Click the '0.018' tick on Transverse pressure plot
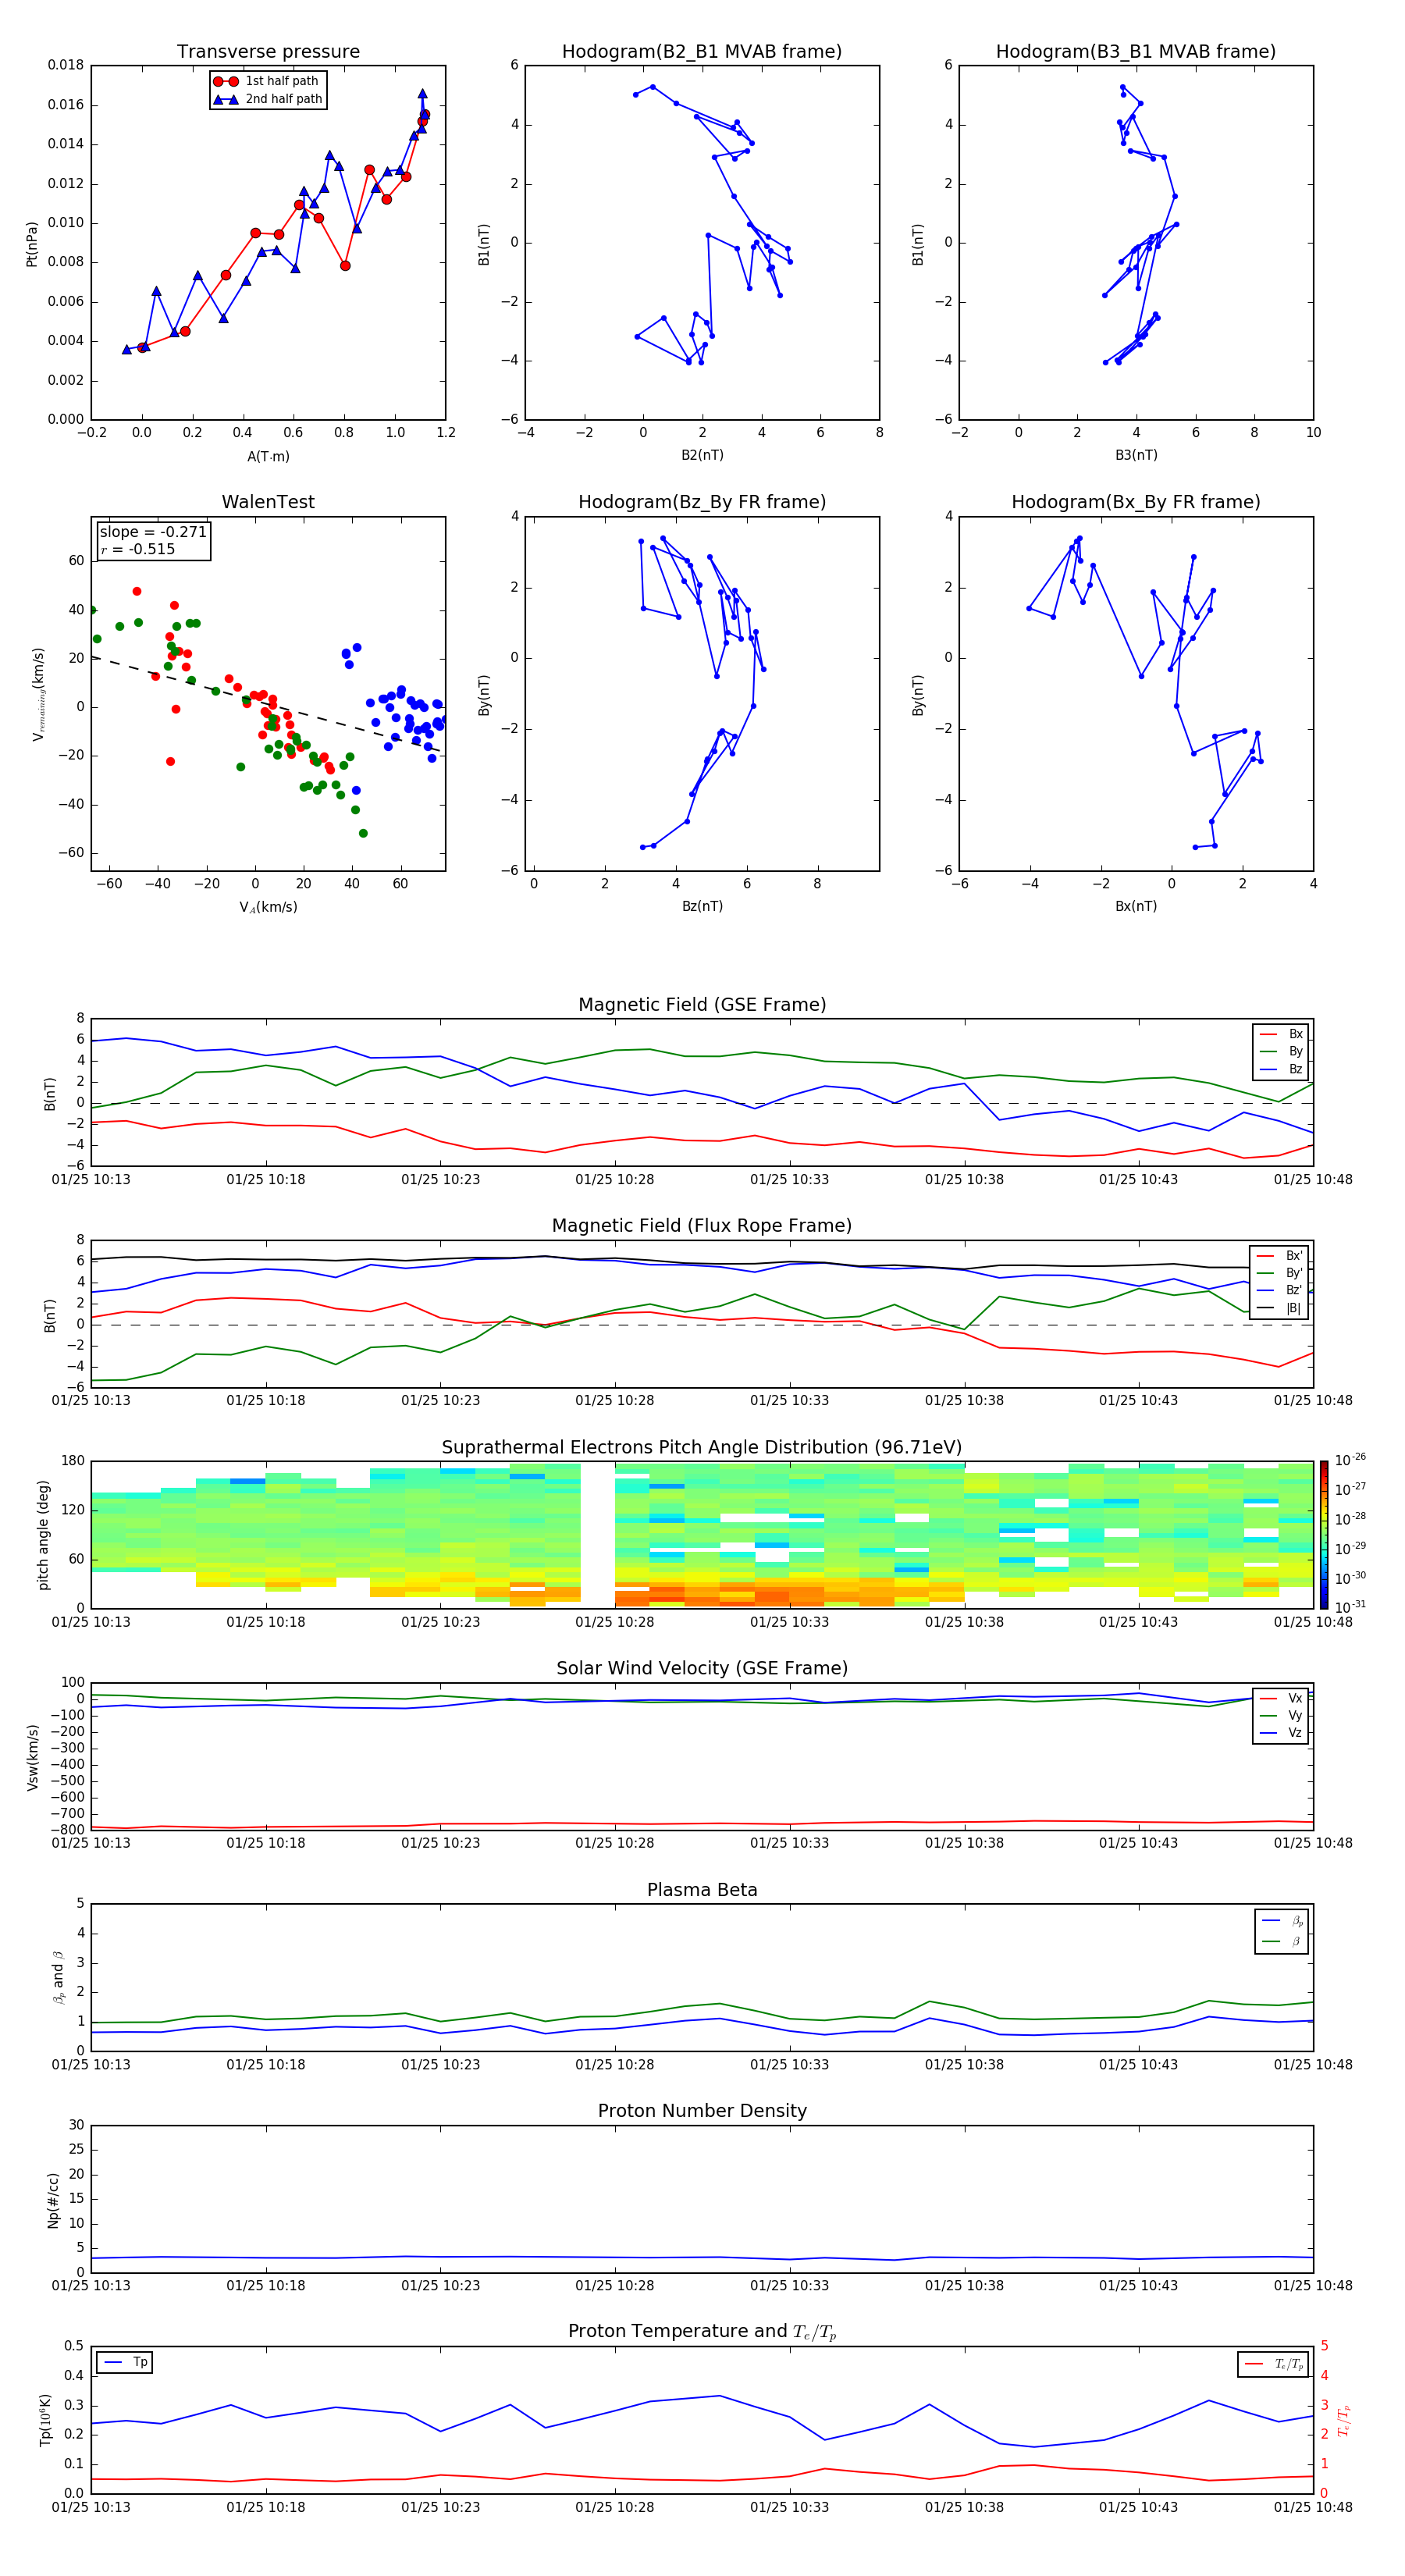 [x=65, y=65]
